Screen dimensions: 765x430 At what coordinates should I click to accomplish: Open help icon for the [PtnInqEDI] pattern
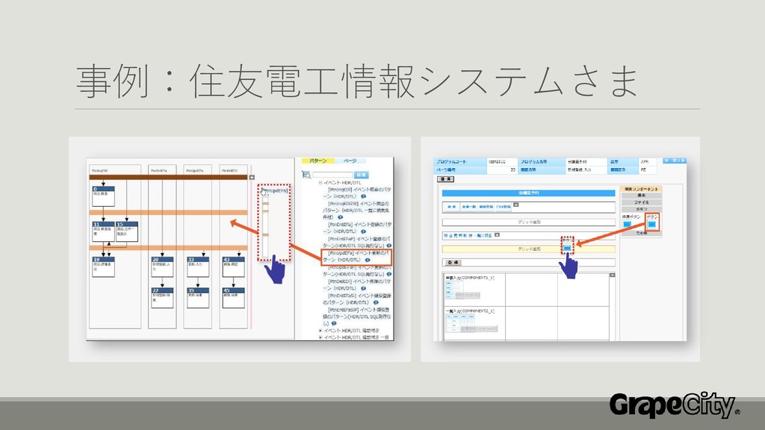pos(363,196)
